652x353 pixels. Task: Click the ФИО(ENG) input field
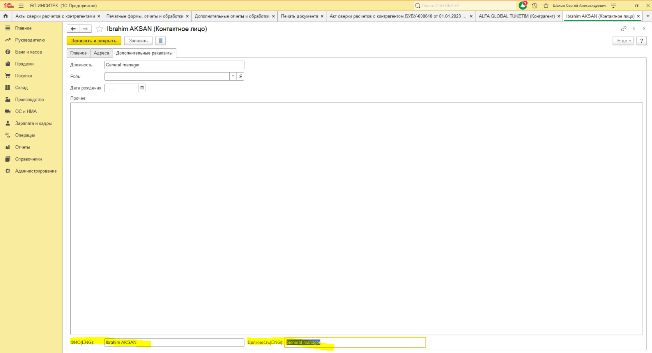click(174, 342)
